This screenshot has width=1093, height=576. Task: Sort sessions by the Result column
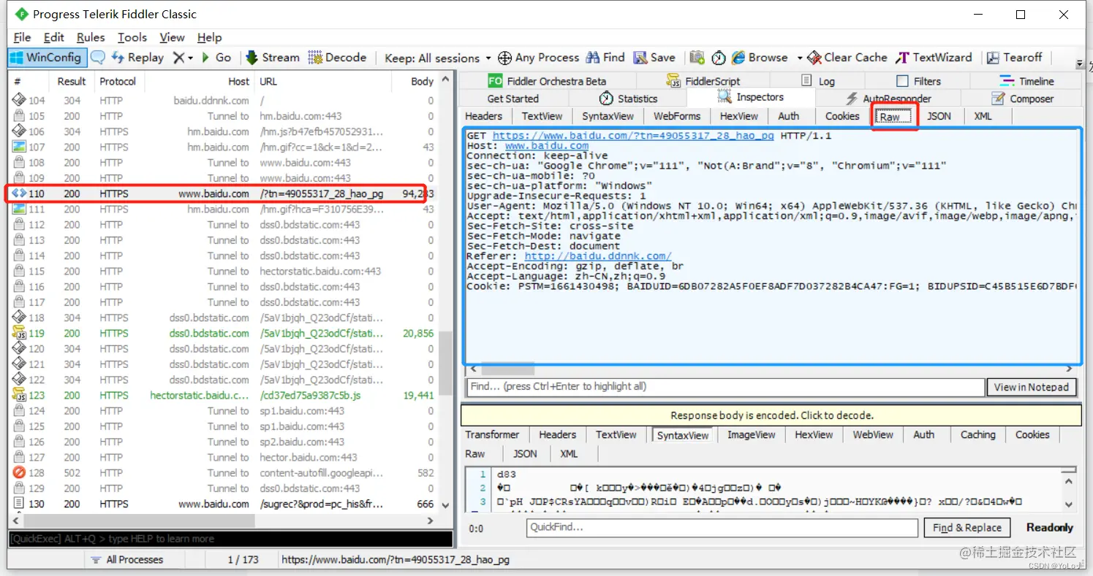pyautogui.click(x=72, y=81)
